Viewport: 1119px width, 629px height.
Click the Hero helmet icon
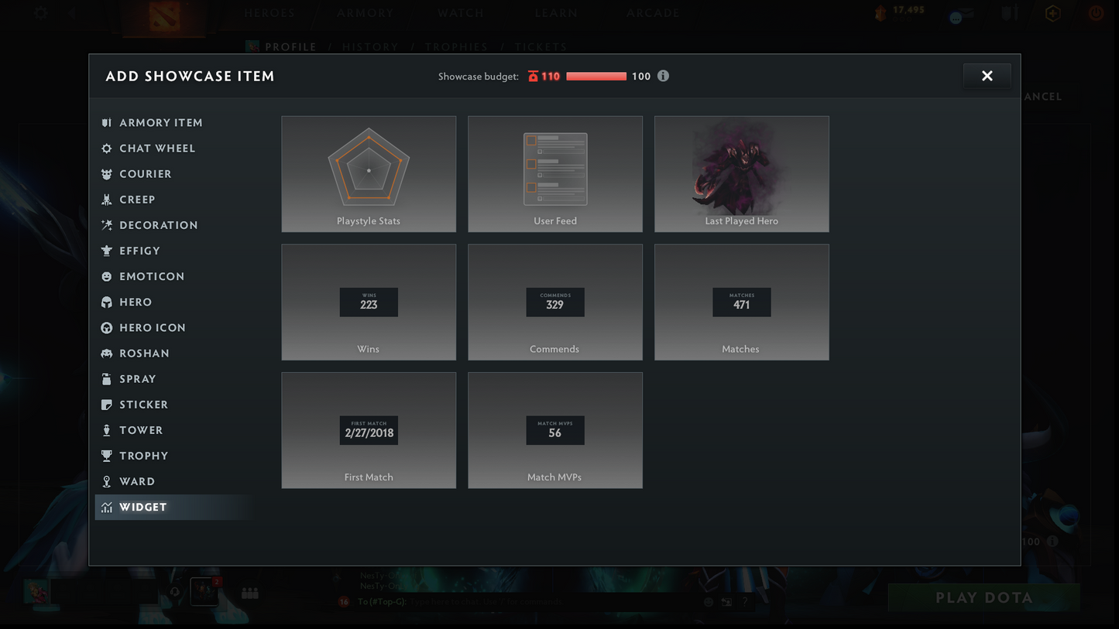coord(107,303)
